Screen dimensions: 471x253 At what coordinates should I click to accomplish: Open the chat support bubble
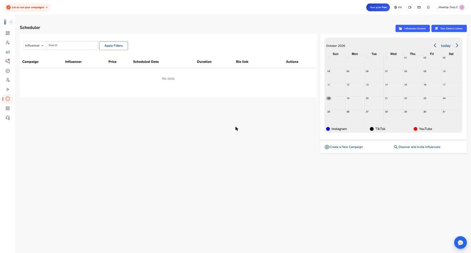(460, 243)
